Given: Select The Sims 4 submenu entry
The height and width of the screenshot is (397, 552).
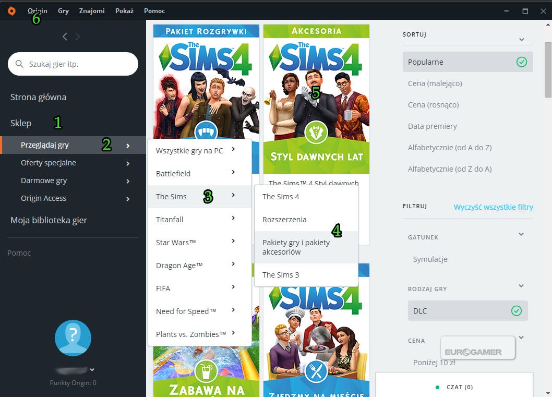Looking at the screenshot, I should (x=306, y=197).
